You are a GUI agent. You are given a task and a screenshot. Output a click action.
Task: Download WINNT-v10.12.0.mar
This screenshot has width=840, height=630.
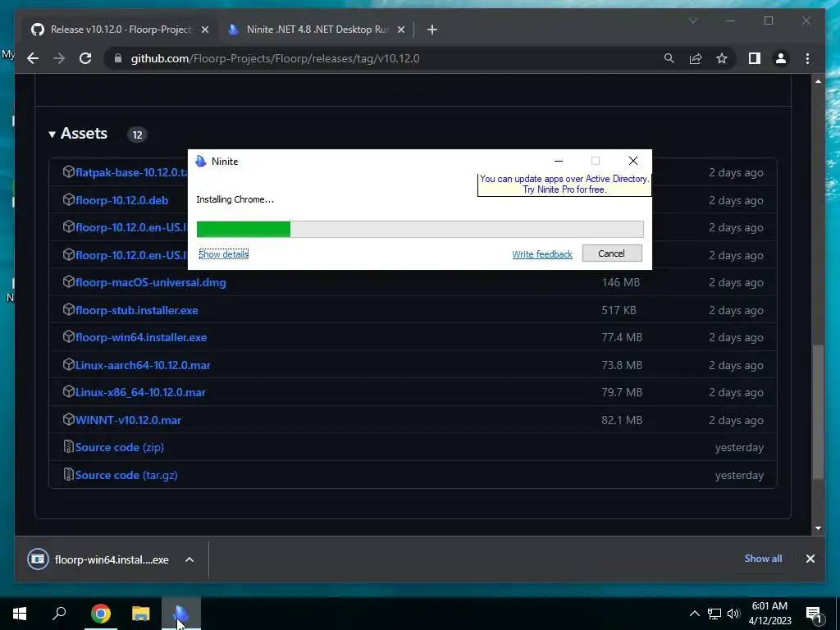point(128,421)
